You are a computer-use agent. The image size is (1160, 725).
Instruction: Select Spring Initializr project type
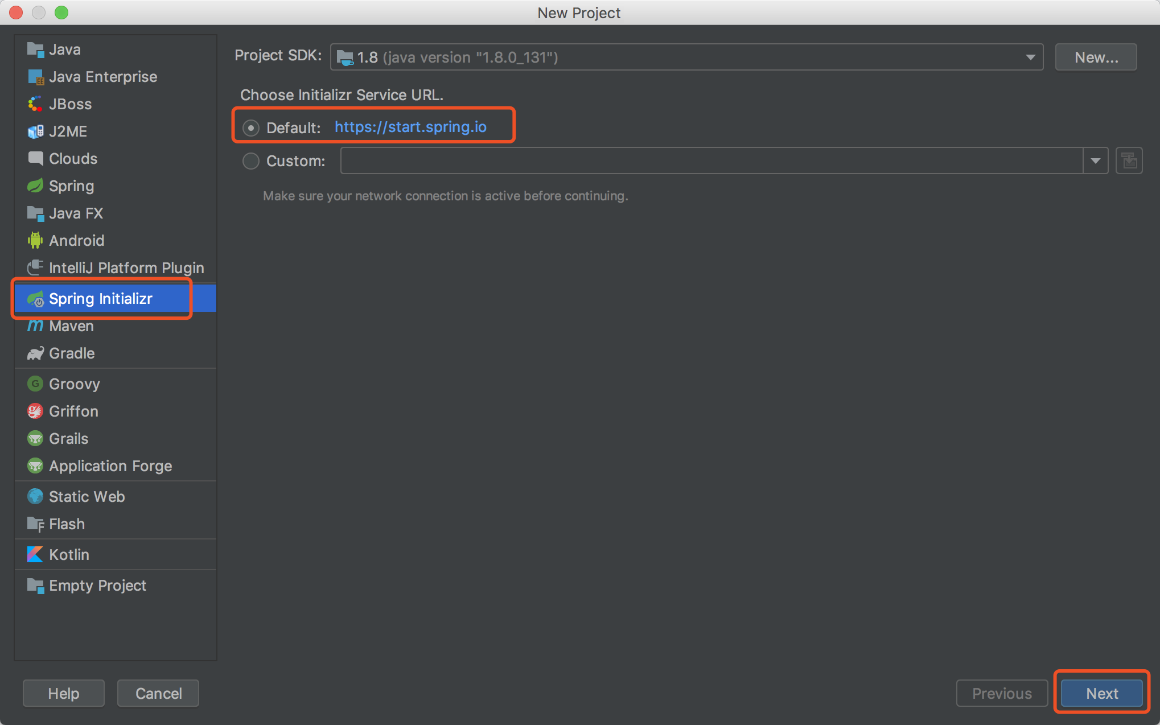click(100, 298)
